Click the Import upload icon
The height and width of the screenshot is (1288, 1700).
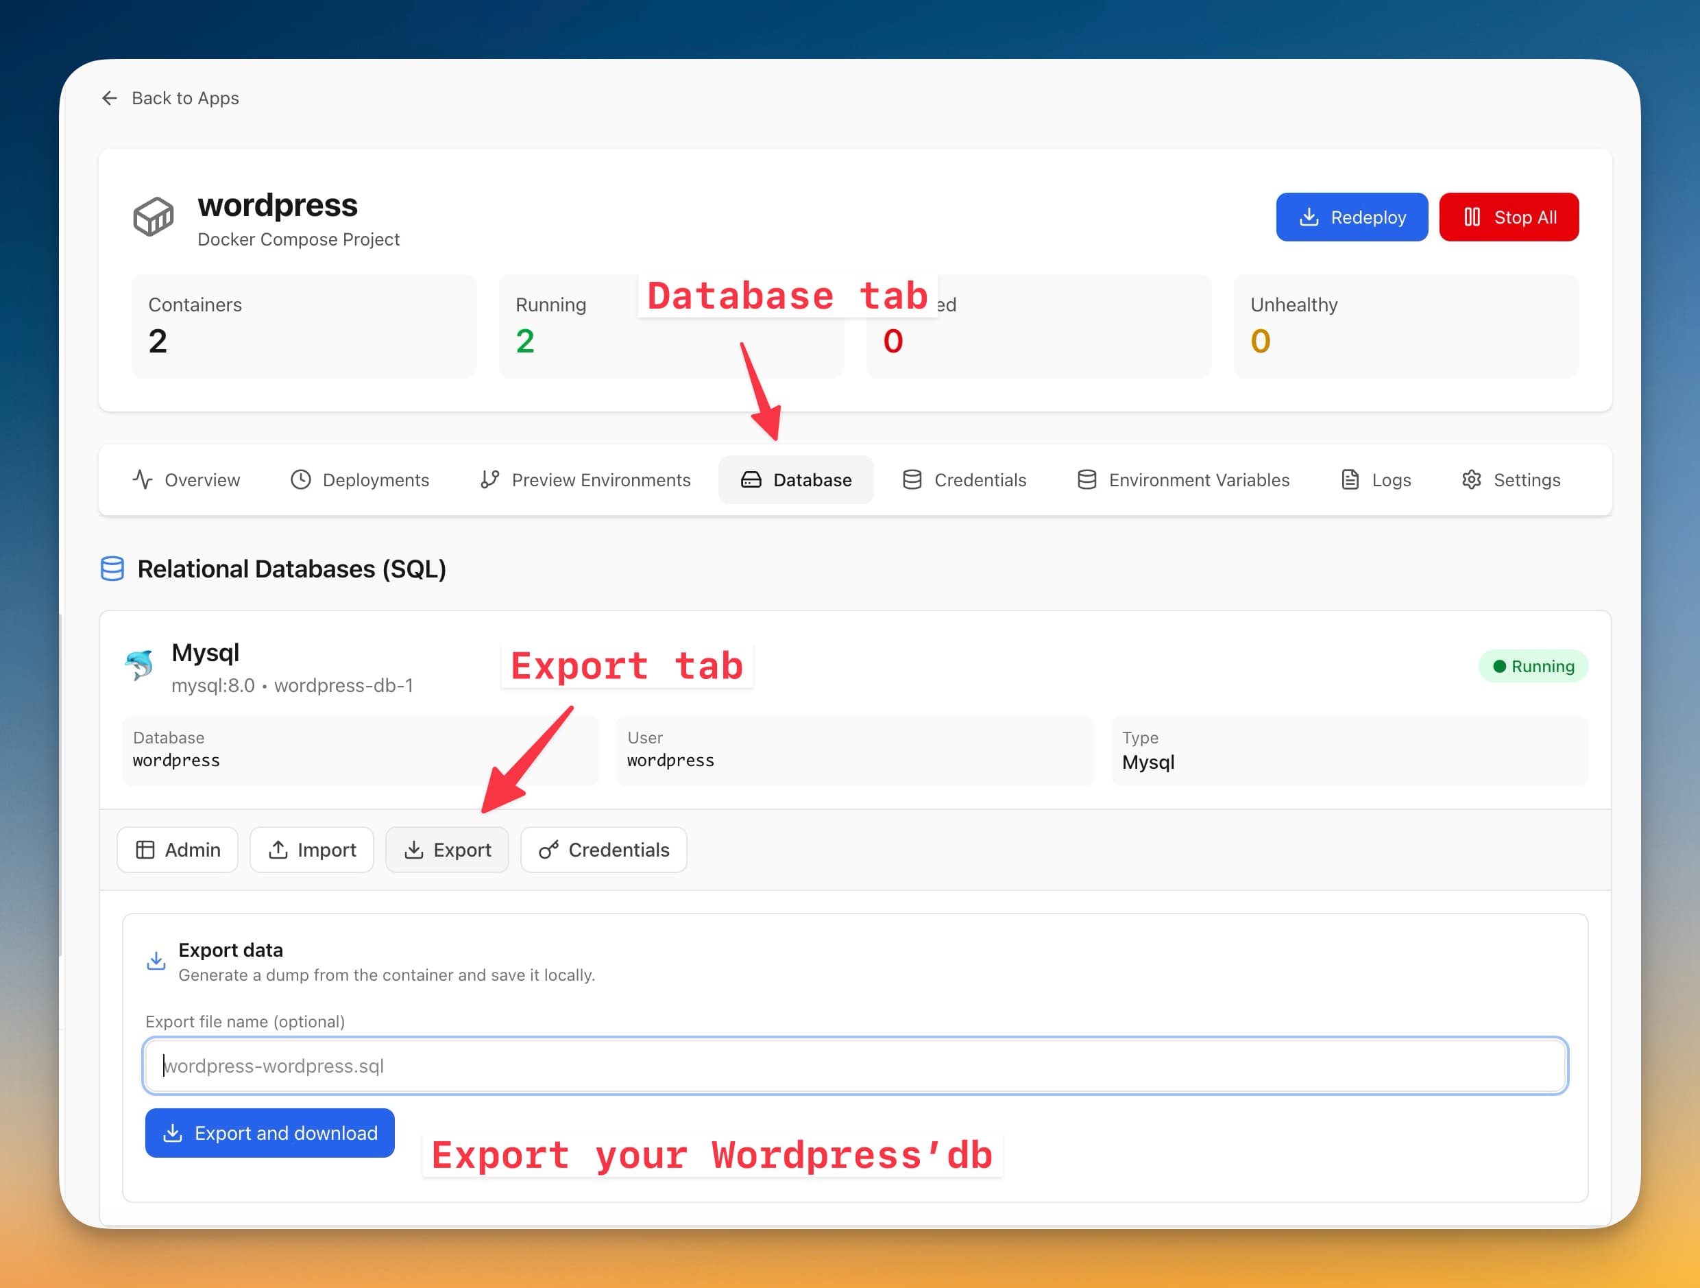tap(278, 850)
